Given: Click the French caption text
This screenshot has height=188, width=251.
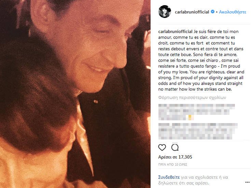Looking at the screenshot, I should [201, 43].
